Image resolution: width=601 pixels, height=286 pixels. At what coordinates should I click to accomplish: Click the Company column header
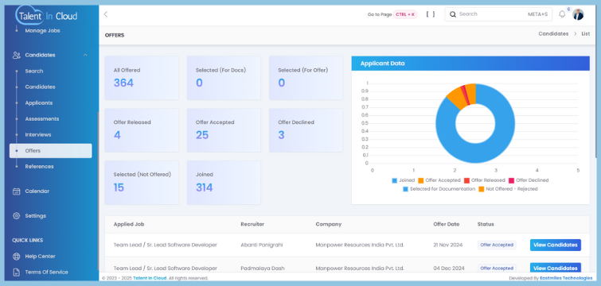[329, 224]
